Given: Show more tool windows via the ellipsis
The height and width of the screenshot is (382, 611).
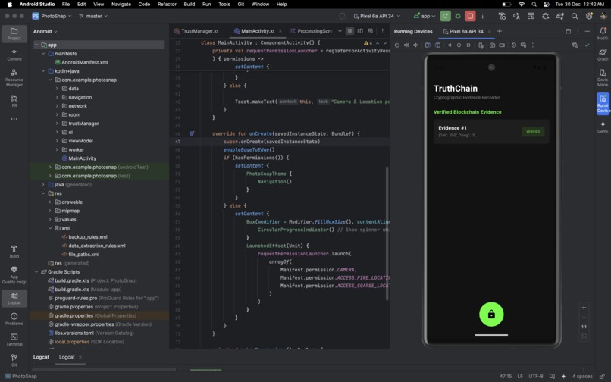Looking at the screenshot, I should click(x=14, y=119).
